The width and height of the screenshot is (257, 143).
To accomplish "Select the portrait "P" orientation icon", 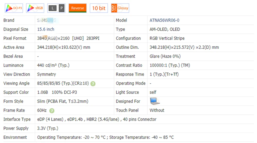I will [61, 8].
